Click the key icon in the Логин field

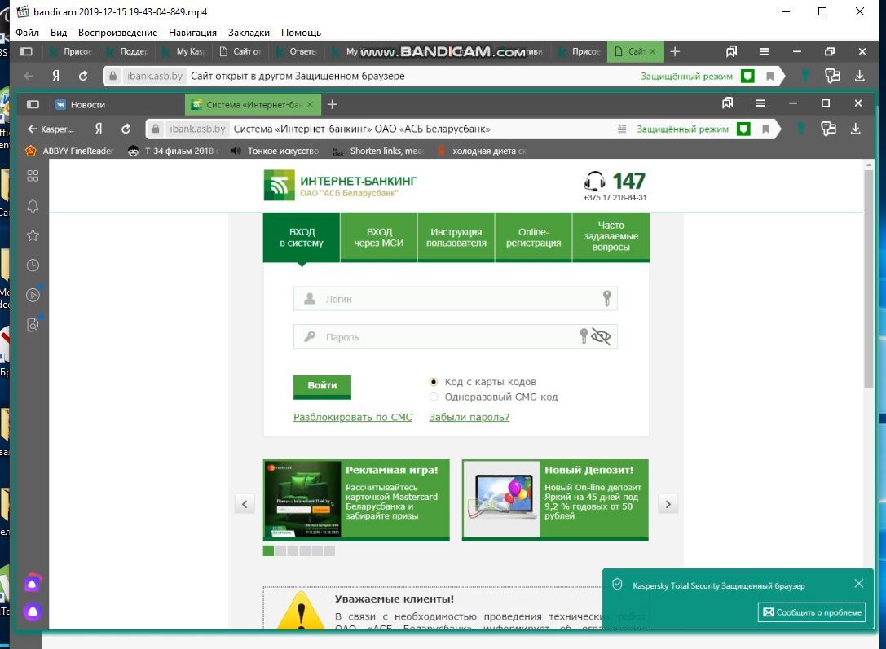[x=607, y=298]
